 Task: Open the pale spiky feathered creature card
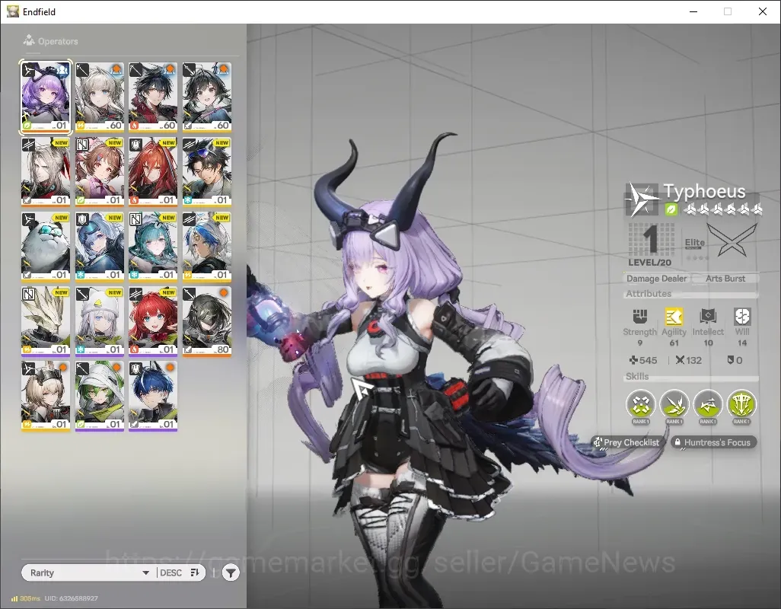[46, 321]
